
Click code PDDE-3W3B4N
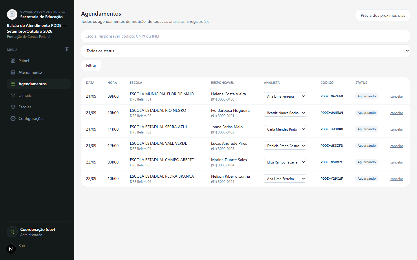pos(332,129)
